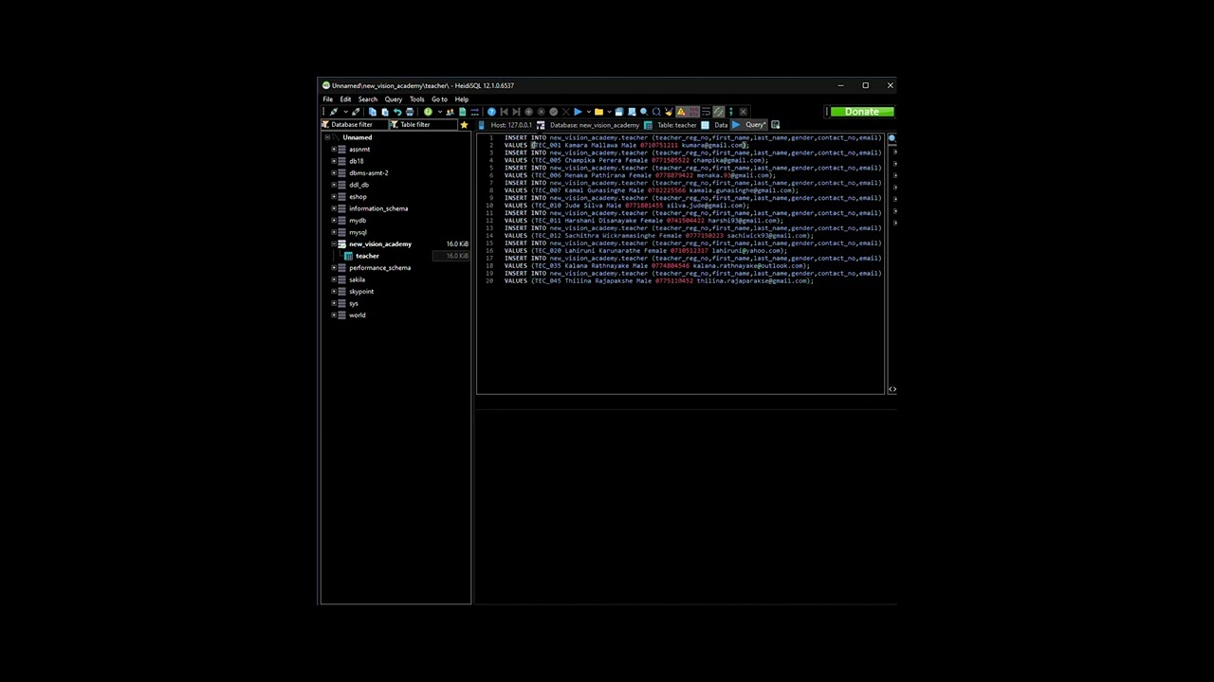Expand the sakila database node
Screen dimensions: 1214x682
coord(334,279)
